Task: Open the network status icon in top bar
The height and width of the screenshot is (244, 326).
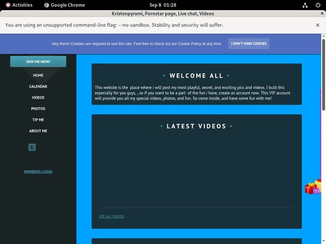Action: coord(306,5)
